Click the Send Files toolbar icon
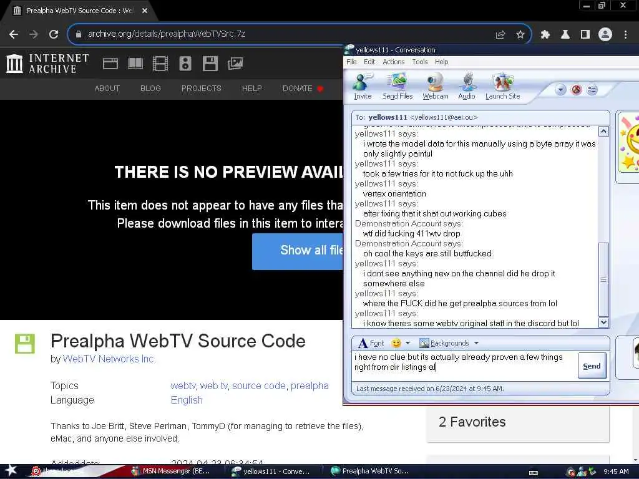639x479 pixels. pyautogui.click(x=398, y=86)
